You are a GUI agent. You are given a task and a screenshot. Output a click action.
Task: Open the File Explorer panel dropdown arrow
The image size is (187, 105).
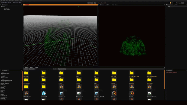point(1,70)
